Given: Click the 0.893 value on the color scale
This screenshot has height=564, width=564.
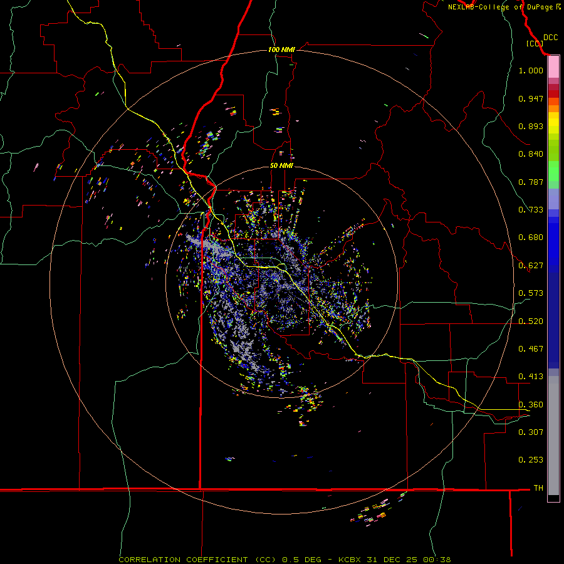Looking at the screenshot, I should pos(531,126).
